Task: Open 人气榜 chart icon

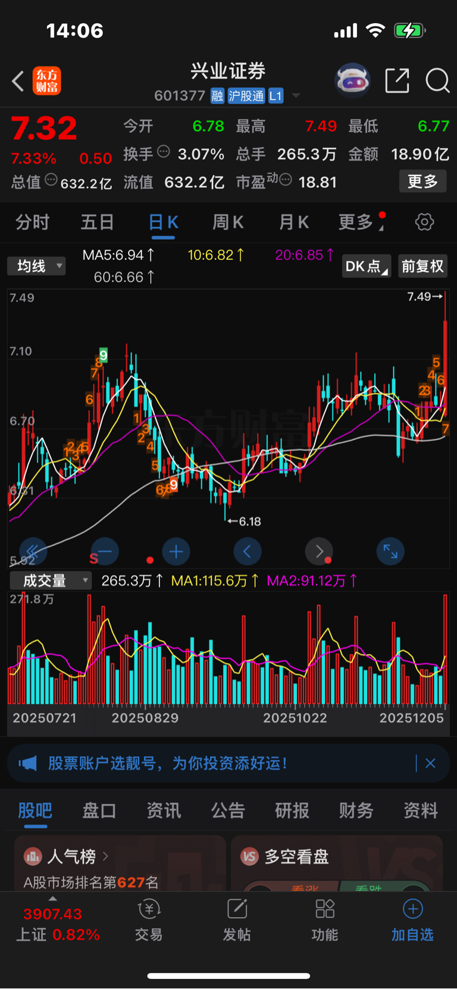Action: point(33,856)
